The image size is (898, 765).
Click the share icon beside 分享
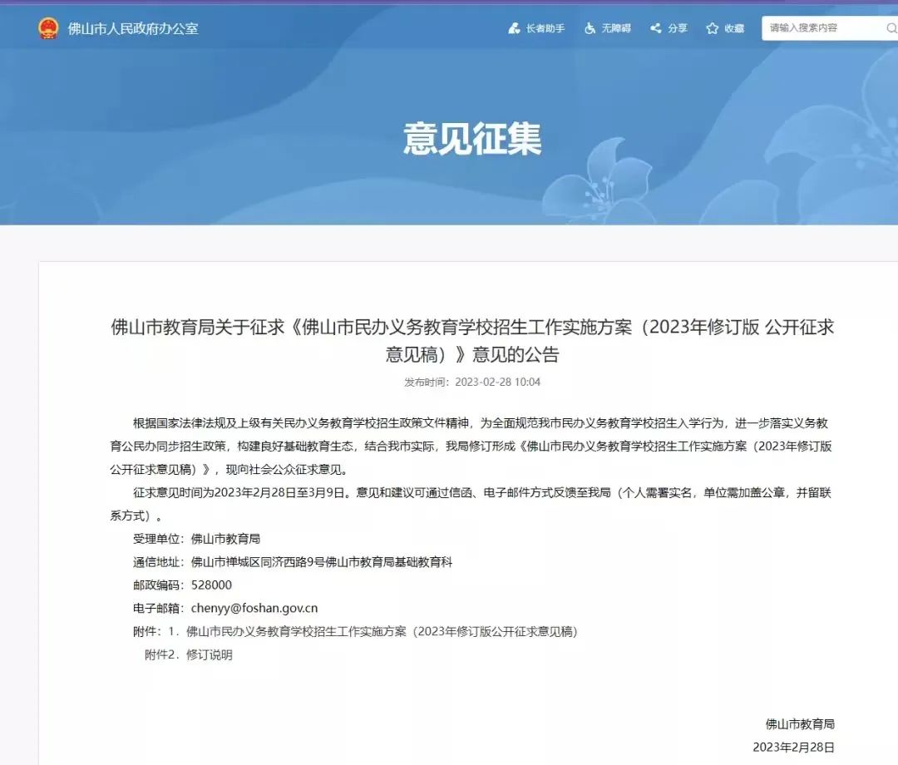[x=656, y=28]
